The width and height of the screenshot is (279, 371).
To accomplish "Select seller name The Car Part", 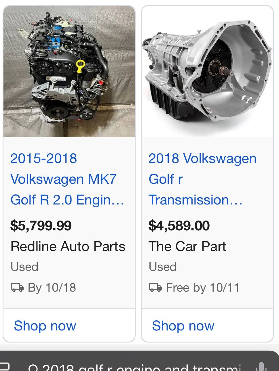I will [x=187, y=246].
